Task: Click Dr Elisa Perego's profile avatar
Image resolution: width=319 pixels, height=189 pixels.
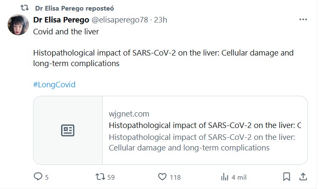Action: pyautogui.click(x=19, y=25)
